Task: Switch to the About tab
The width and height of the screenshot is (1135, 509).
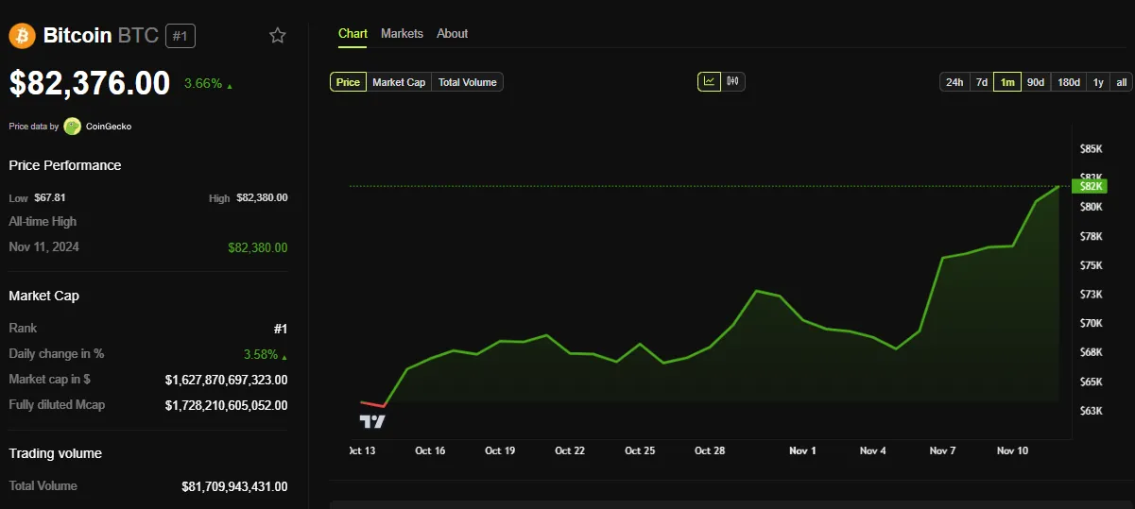Action: click(x=452, y=33)
